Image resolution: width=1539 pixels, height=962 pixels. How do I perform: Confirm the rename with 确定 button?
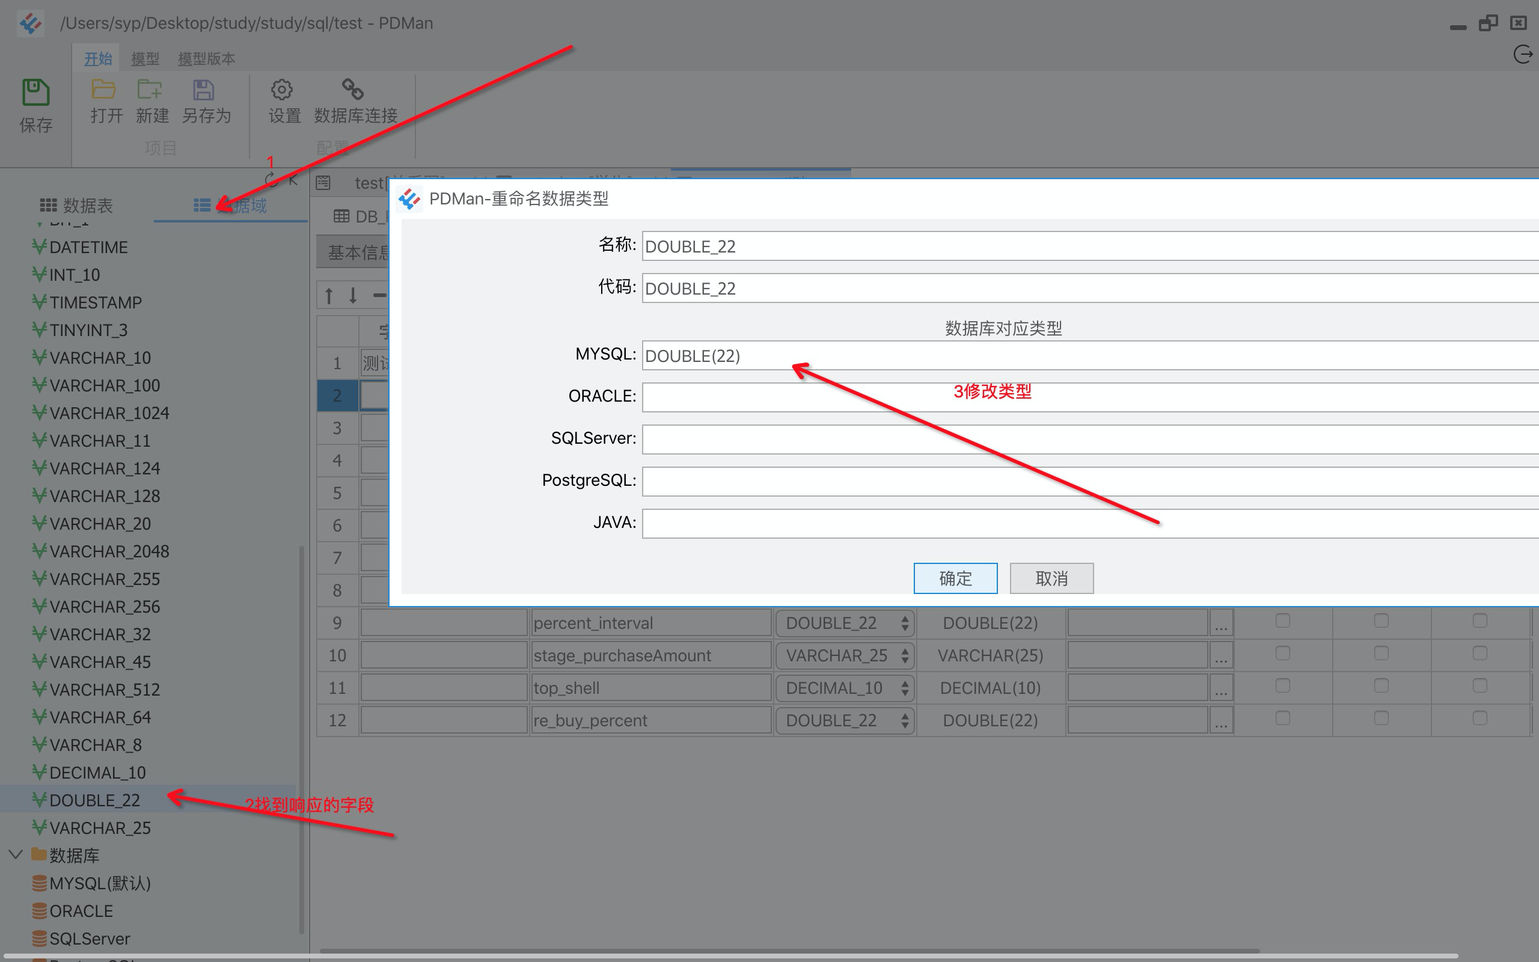(955, 578)
